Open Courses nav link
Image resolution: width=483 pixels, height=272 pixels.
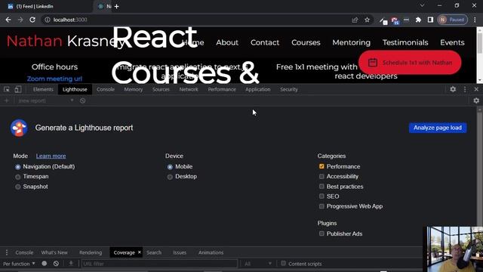pos(306,42)
